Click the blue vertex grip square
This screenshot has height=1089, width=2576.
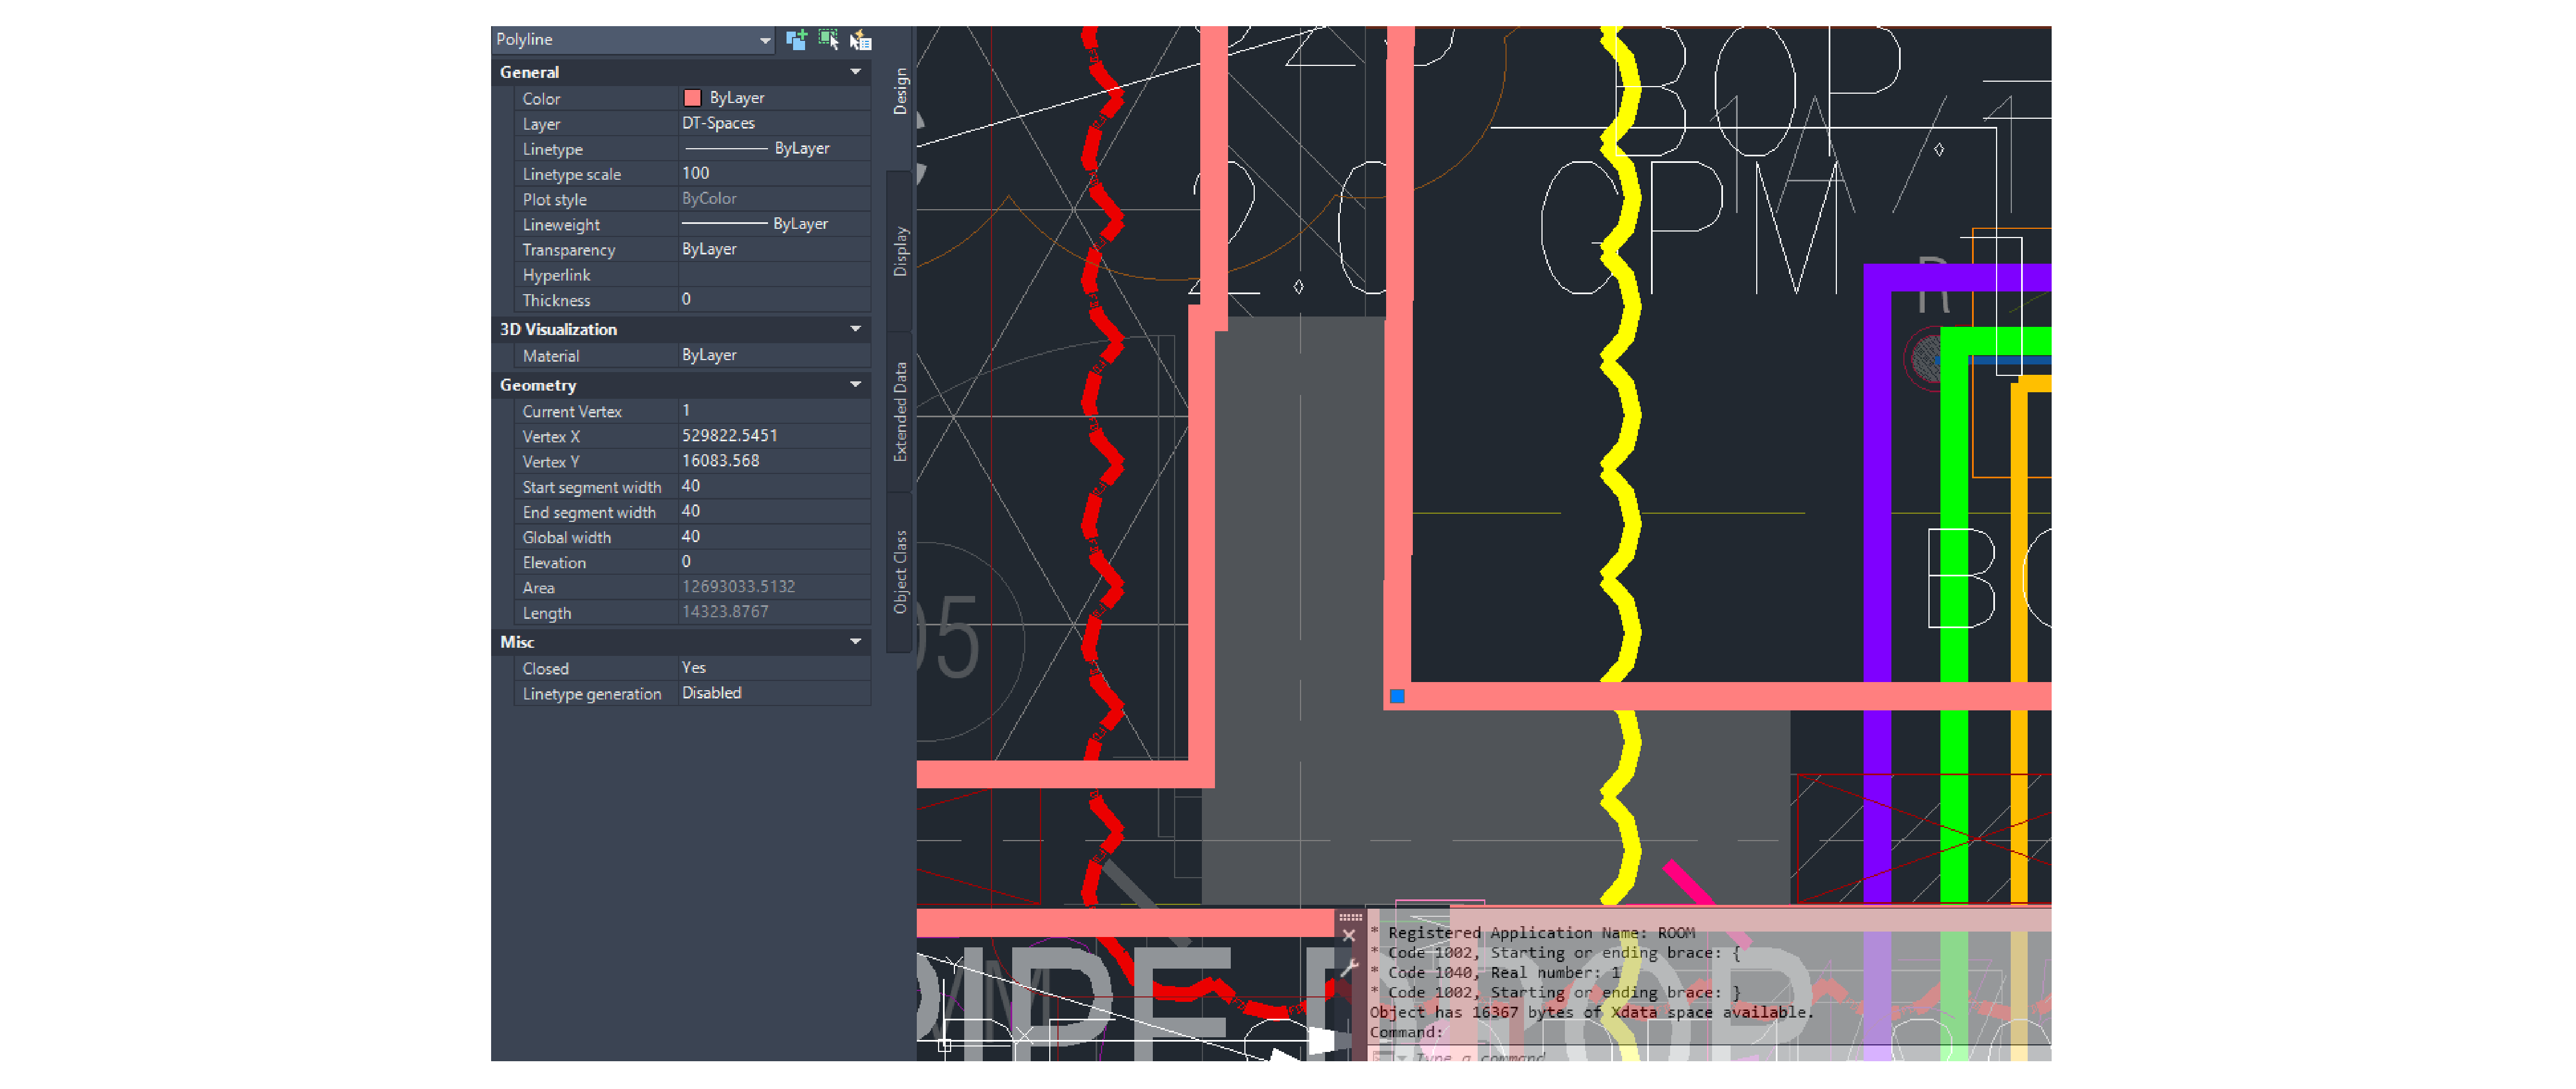click(x=1397, y=696)
